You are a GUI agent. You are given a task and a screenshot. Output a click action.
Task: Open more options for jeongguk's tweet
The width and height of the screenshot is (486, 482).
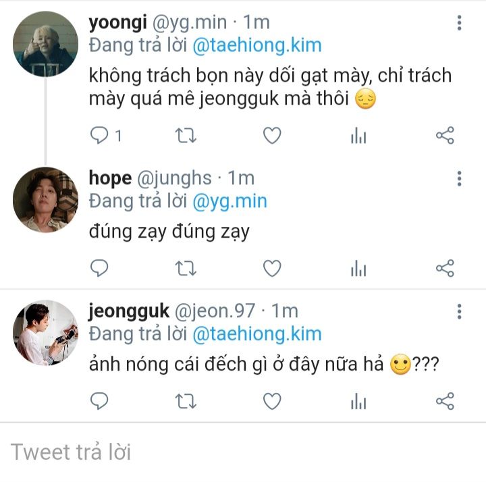tap(459, 311)
